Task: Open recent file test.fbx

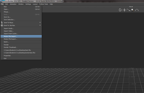Action: (21, 50)
